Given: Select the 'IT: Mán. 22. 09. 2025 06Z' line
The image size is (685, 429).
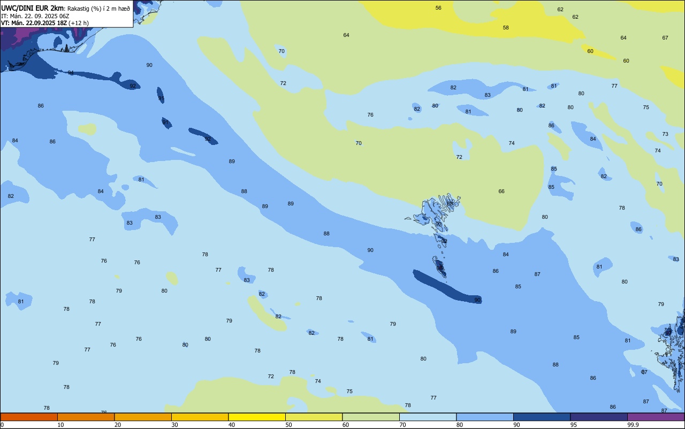Looking at the screenshot, I should [x=35, y=16].
